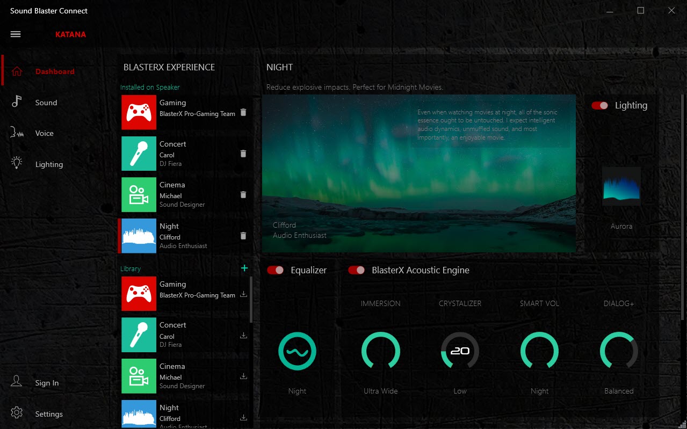The height and width of the screenshot is (429, 687).
Task: Open the Sound page
Action: (46, 103)
